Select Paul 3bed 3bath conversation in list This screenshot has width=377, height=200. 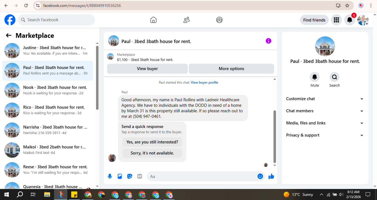(47, 71)
